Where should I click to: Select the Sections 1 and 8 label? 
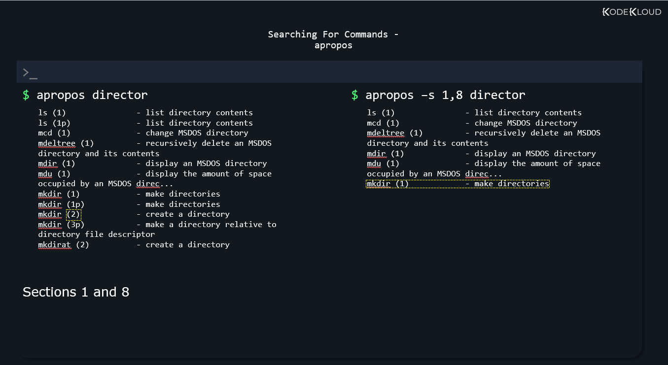(x=75, y=292)
